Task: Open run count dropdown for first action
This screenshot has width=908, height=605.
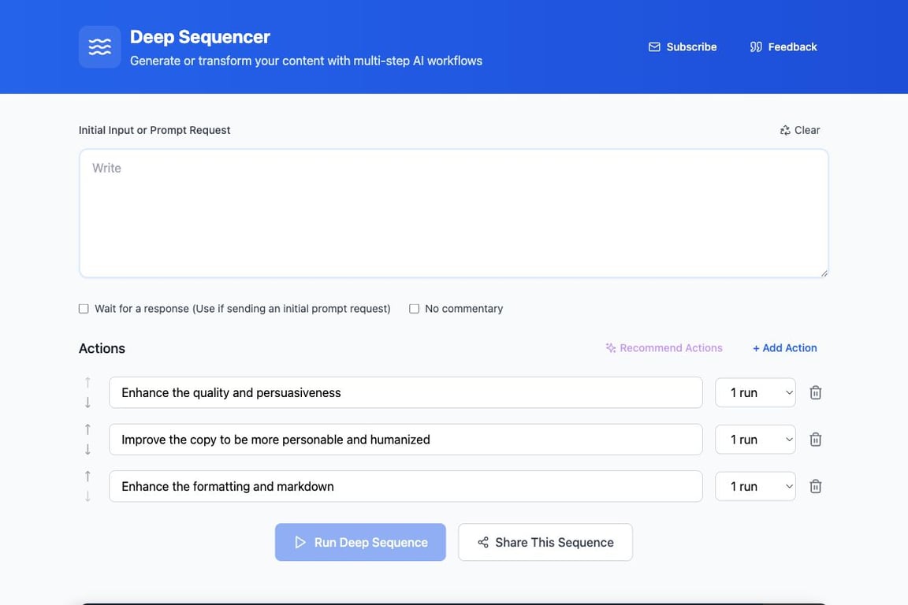Action: [x=755, y=392]
